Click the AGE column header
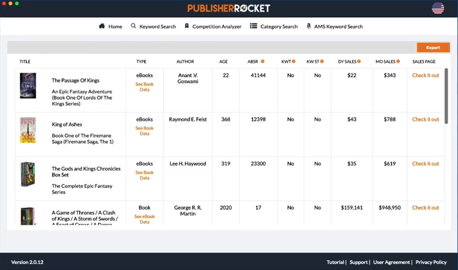 pos(224,61)
